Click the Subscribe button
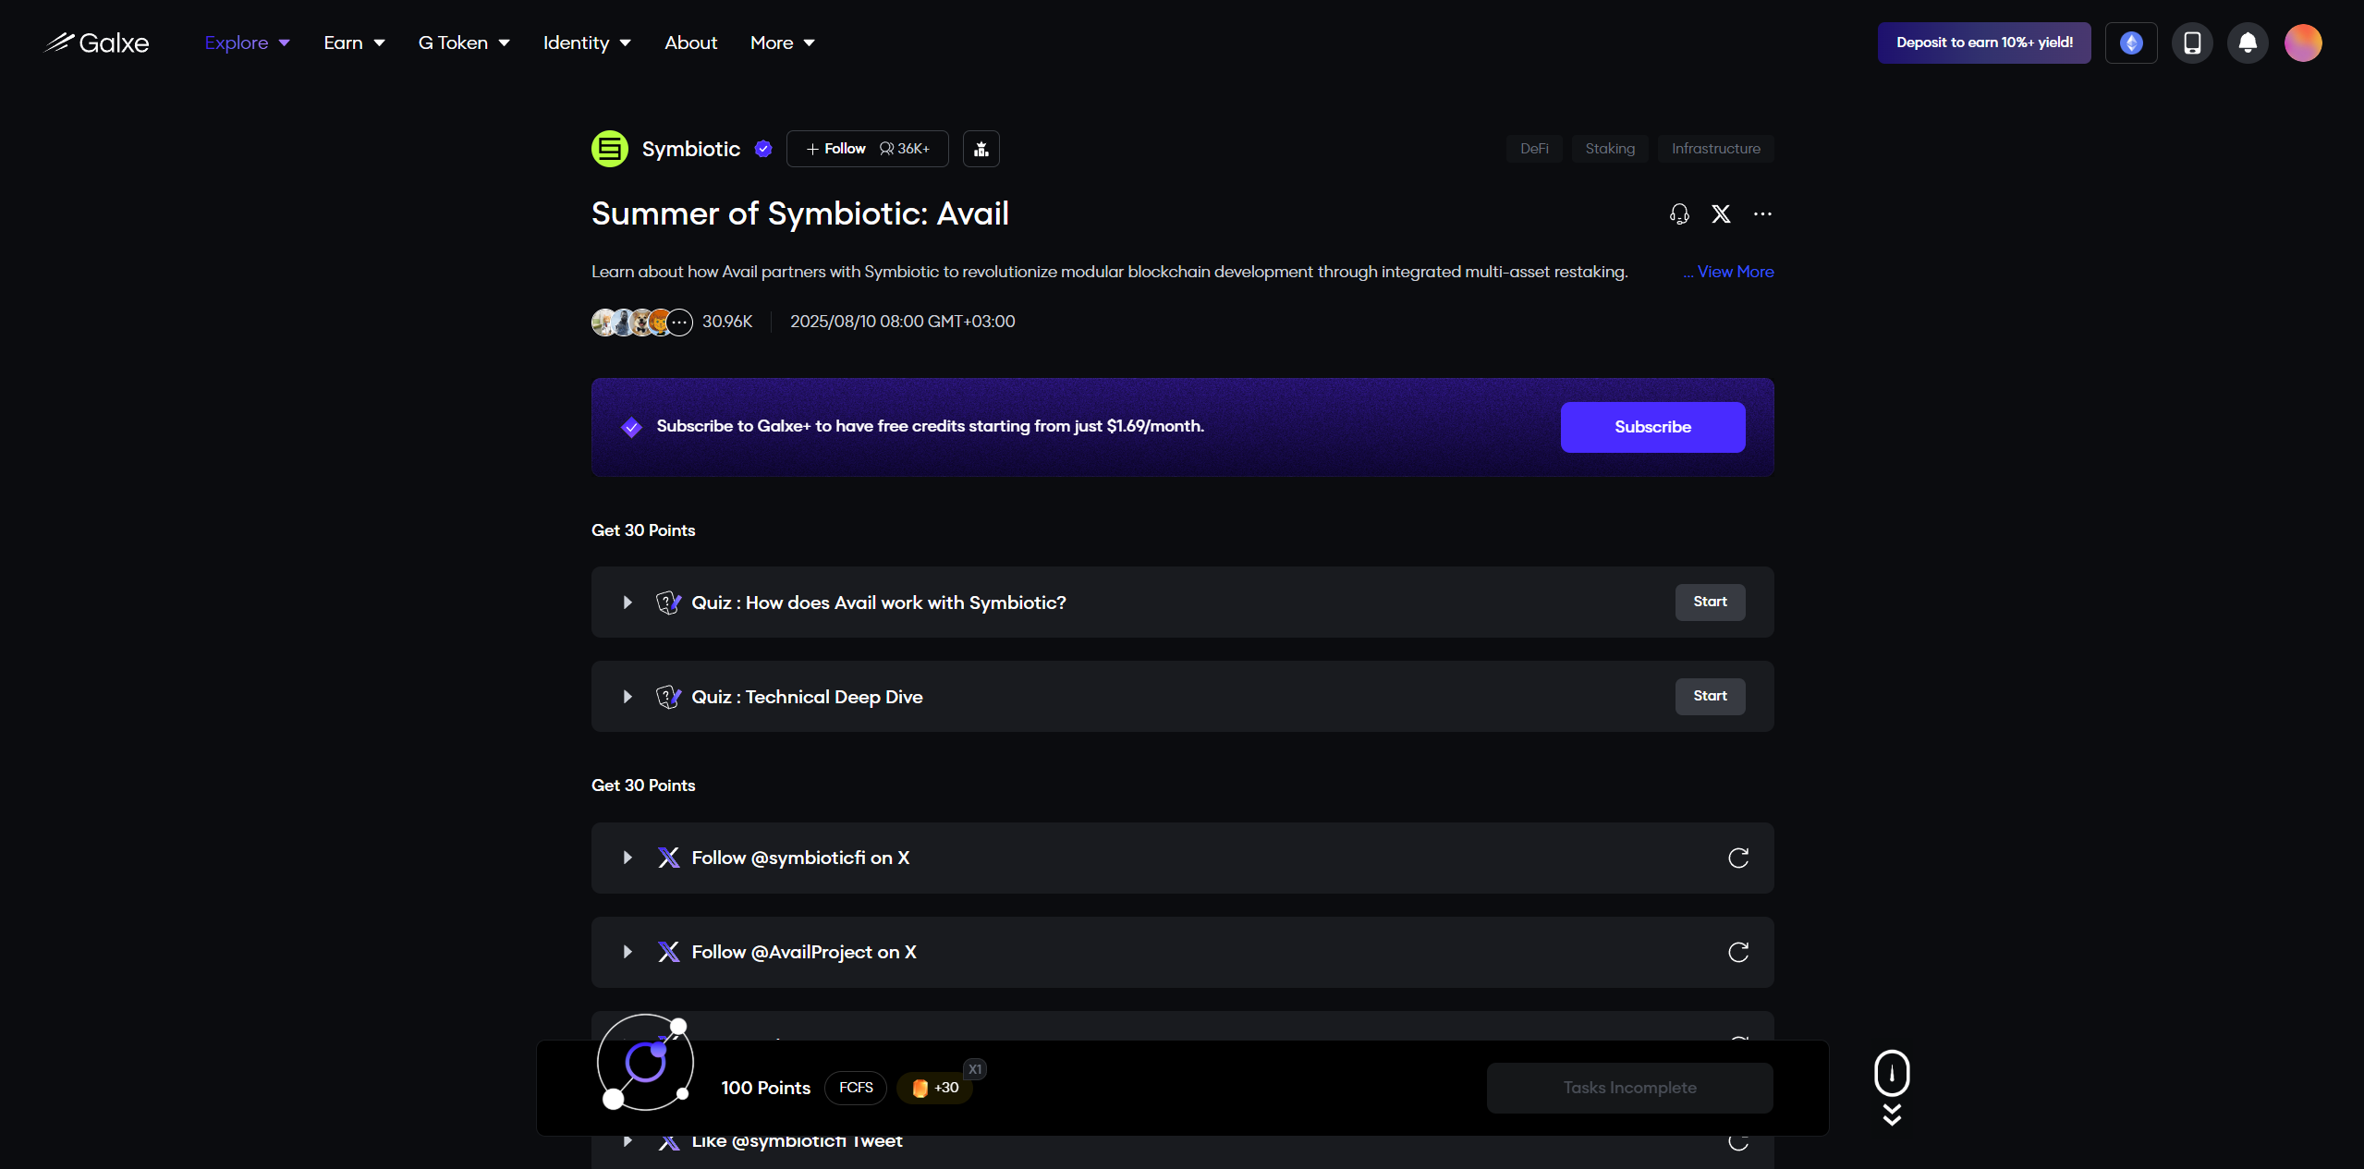This screenshot has width=2364, height=1169. 1652,427
